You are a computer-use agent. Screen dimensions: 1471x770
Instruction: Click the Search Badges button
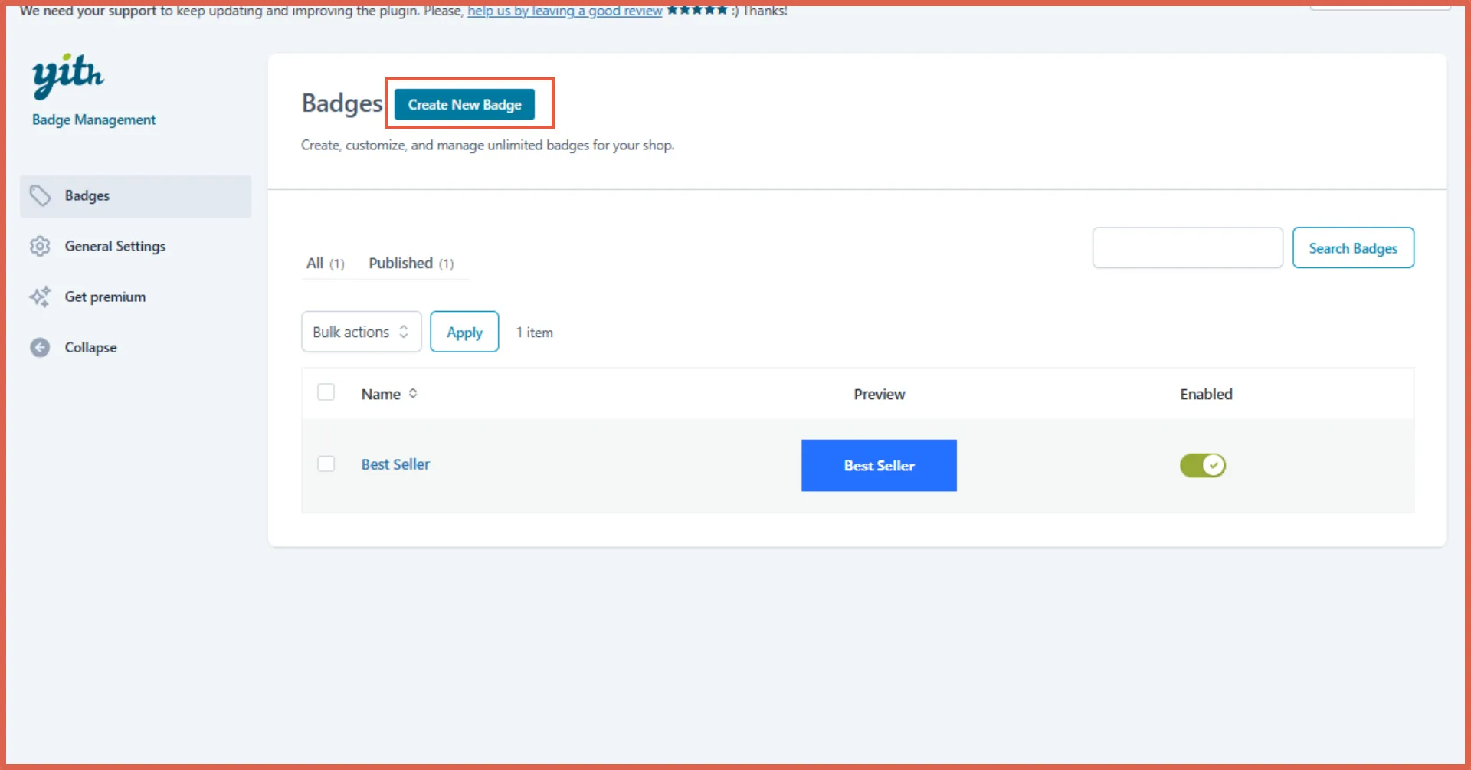click(x=1352, y=248)
